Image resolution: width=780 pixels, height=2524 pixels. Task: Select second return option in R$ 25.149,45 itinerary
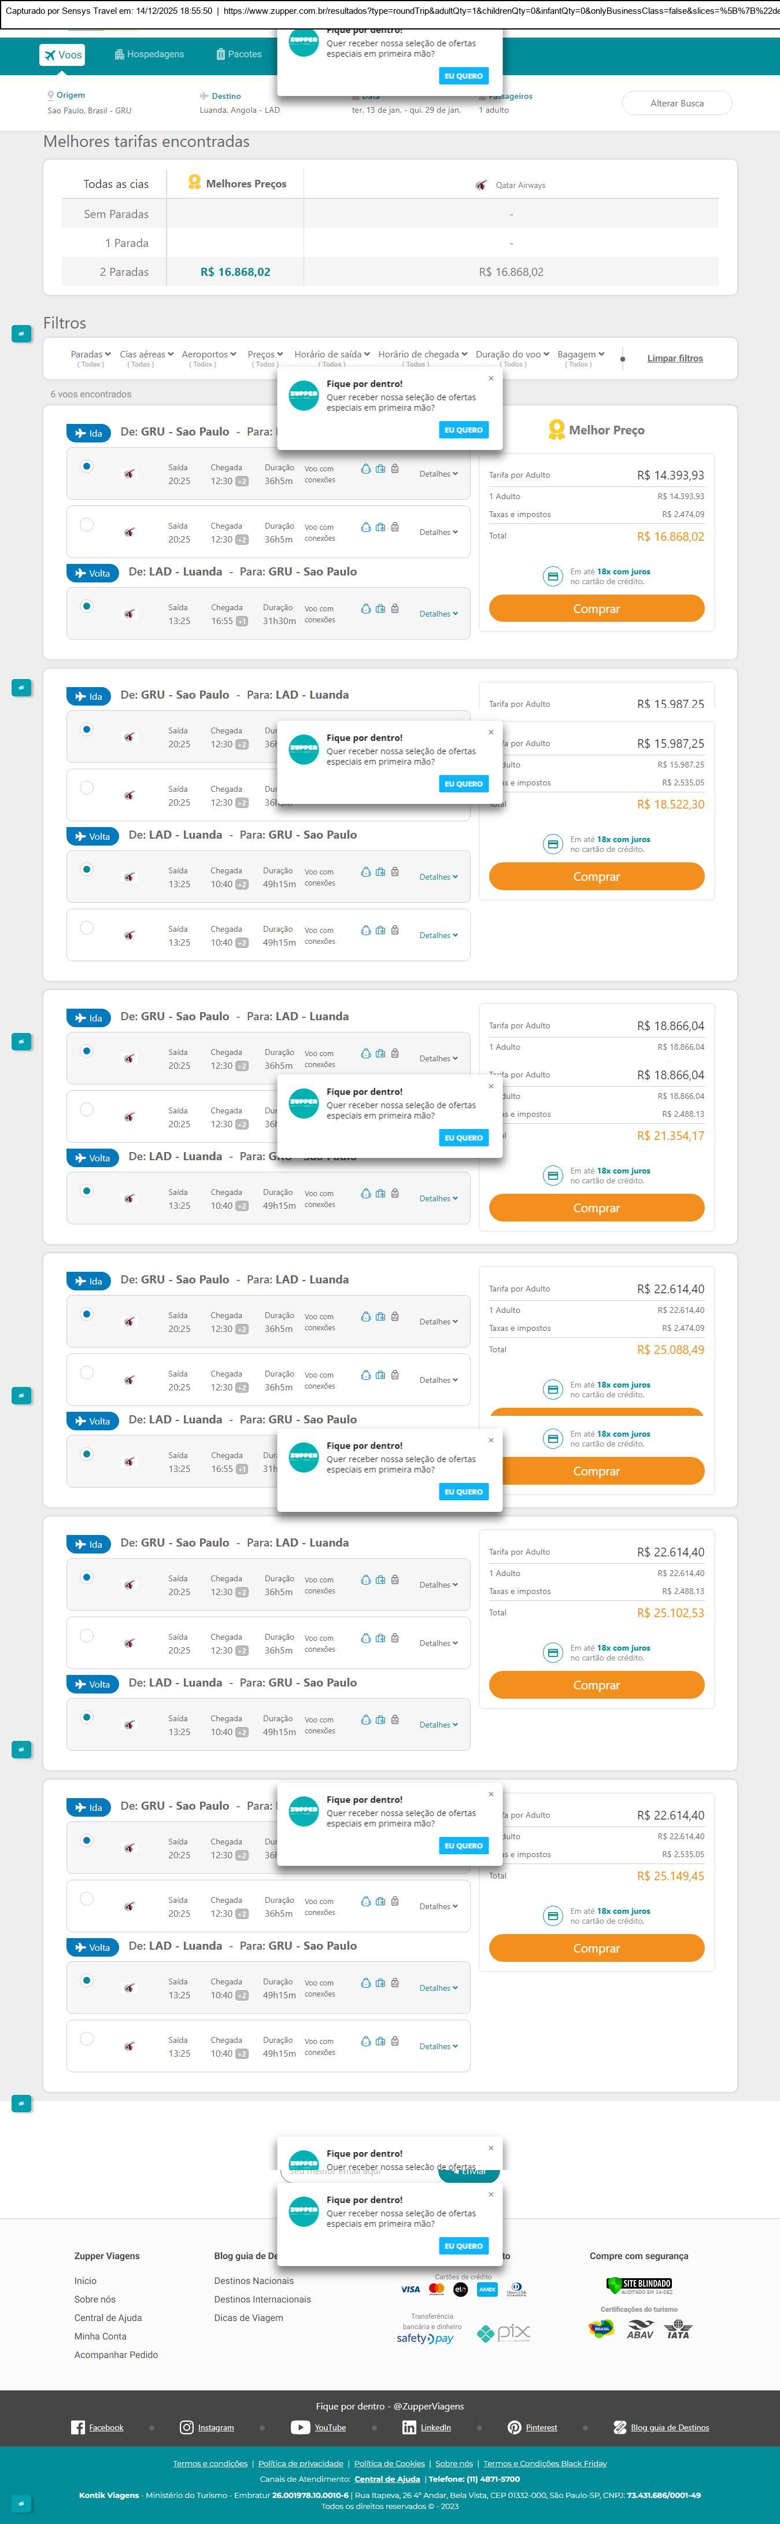coord(87,2038)
